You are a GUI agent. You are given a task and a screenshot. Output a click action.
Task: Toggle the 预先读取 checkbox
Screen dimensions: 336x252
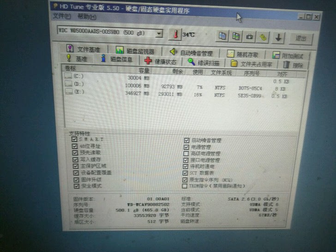[75, 153]
